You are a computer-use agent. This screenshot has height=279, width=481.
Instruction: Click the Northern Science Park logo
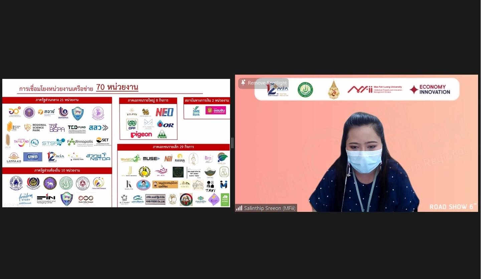14,127
